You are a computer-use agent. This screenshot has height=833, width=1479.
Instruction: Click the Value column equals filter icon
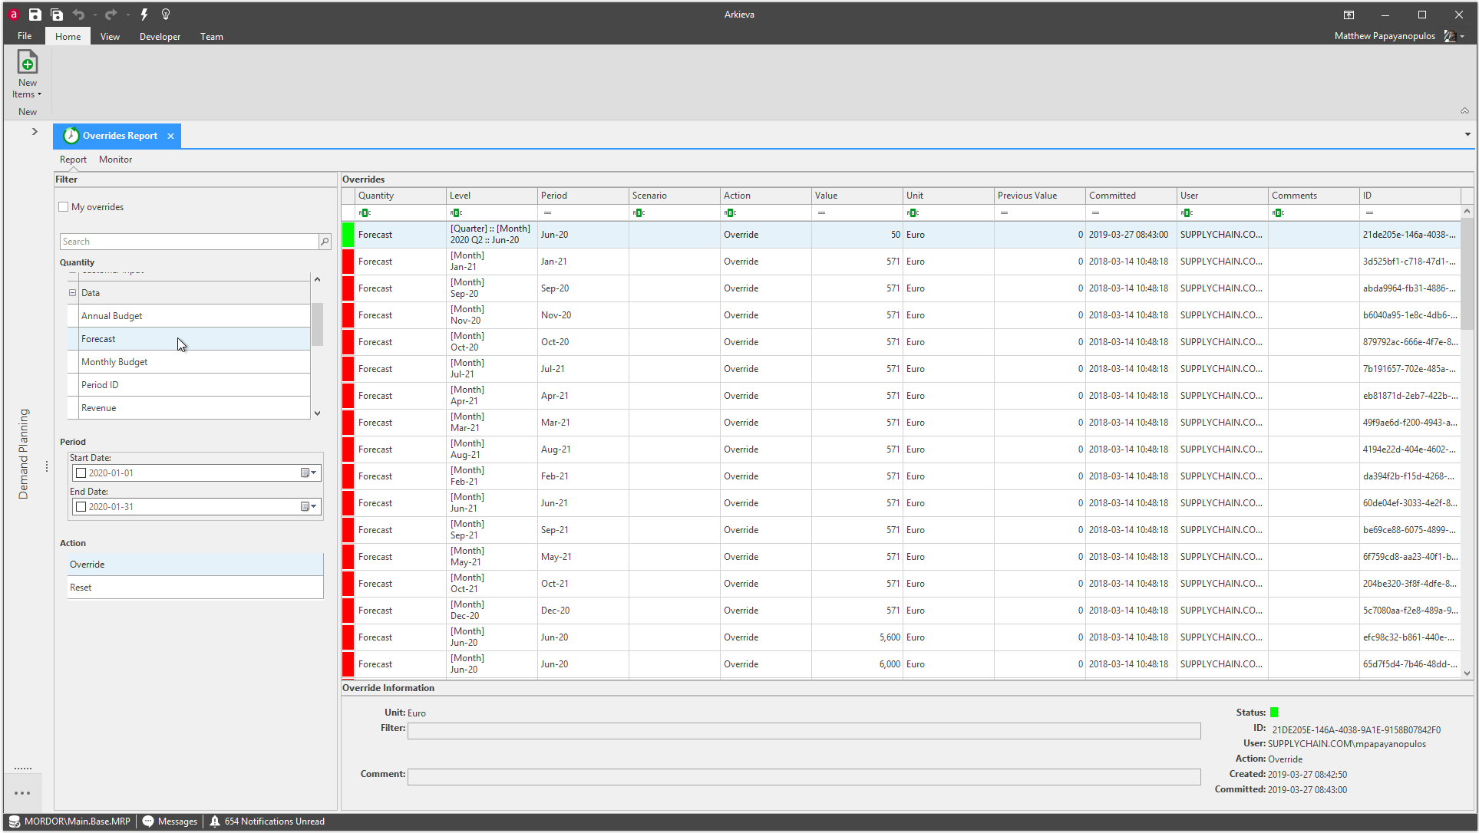(x=821, y=212)
